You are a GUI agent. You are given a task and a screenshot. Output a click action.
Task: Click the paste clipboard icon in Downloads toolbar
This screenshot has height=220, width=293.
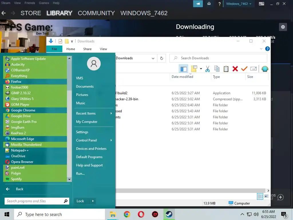pyautogui.click(x=226, y=69)
